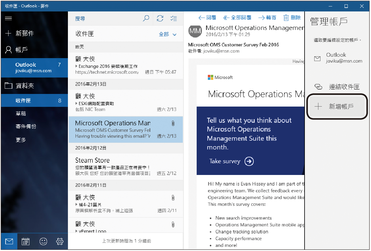This screenshot has height=251, width=371.
Task: Delete the message with 刪除
Action: tap(292, 18)
